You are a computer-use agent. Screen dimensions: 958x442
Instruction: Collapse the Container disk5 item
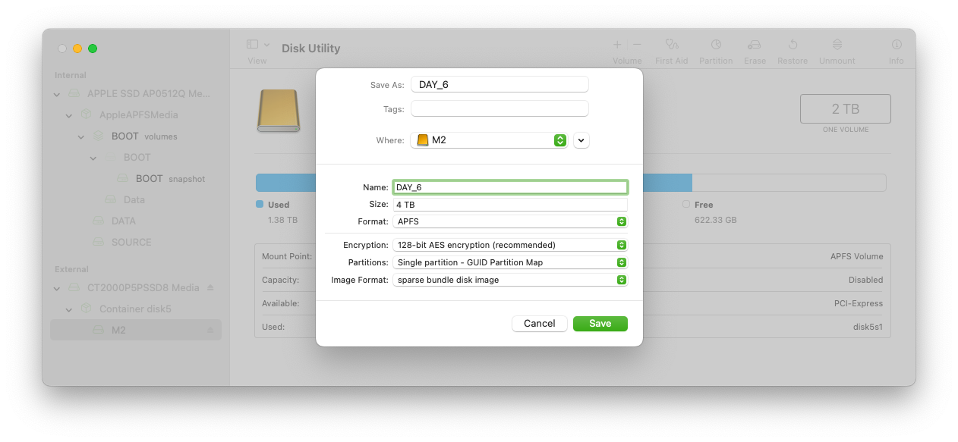[69, 309]
